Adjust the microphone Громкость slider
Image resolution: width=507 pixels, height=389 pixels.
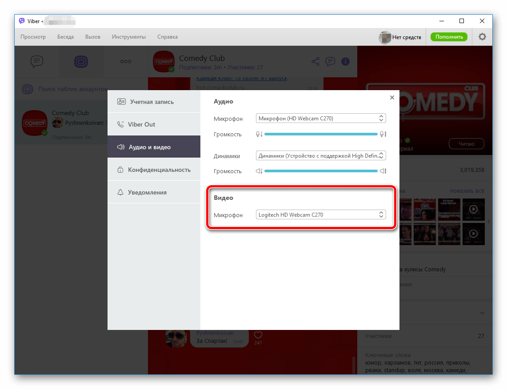coord(321,134)
